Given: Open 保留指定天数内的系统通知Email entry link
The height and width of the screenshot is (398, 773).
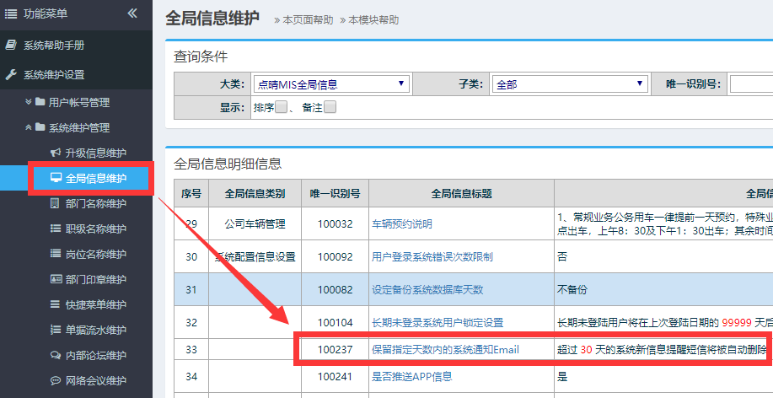Looking at the screenshot, I should [x=445, y=349].
